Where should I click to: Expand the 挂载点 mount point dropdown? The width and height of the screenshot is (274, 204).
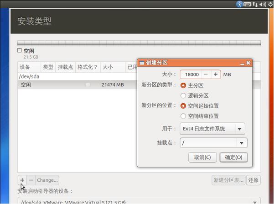(241, 143)
